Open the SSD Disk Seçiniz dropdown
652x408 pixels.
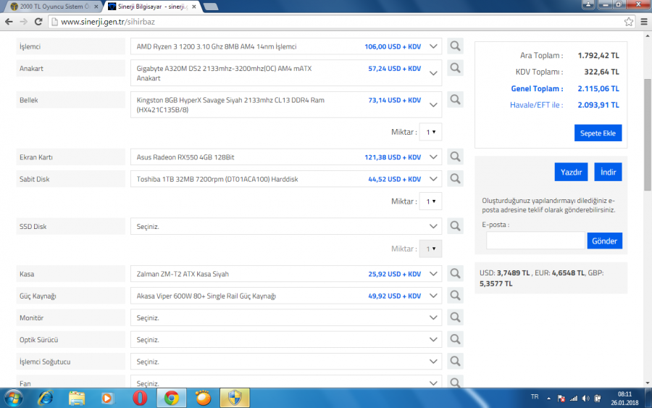286,227
